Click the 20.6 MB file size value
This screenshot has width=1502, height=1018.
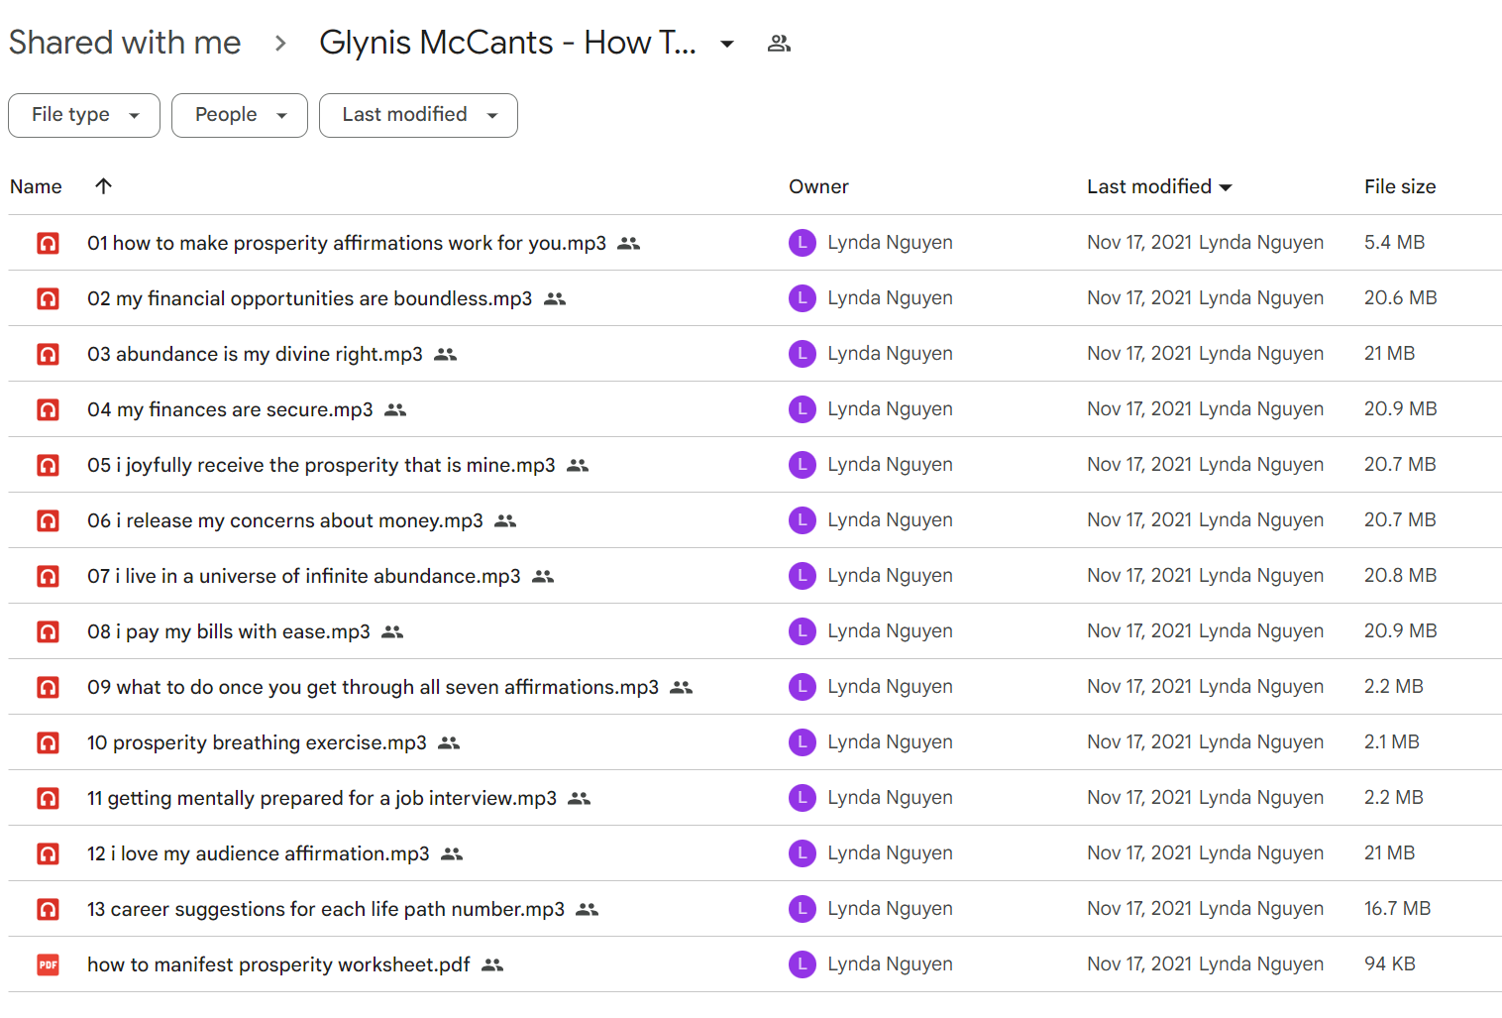[x=1400, y=298]
